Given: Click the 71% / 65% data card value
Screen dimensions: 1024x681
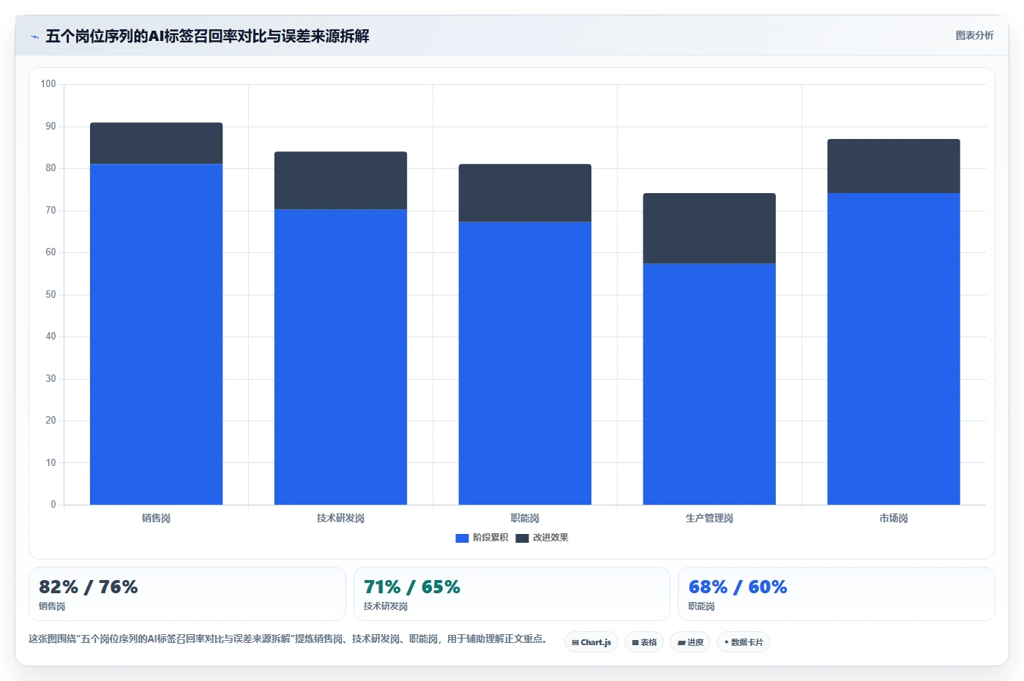Looking at the screenshot, I should pyautogui.click(x=412, y=587).
